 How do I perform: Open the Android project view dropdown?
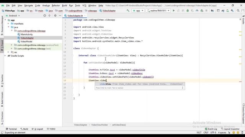click(13, 16)
